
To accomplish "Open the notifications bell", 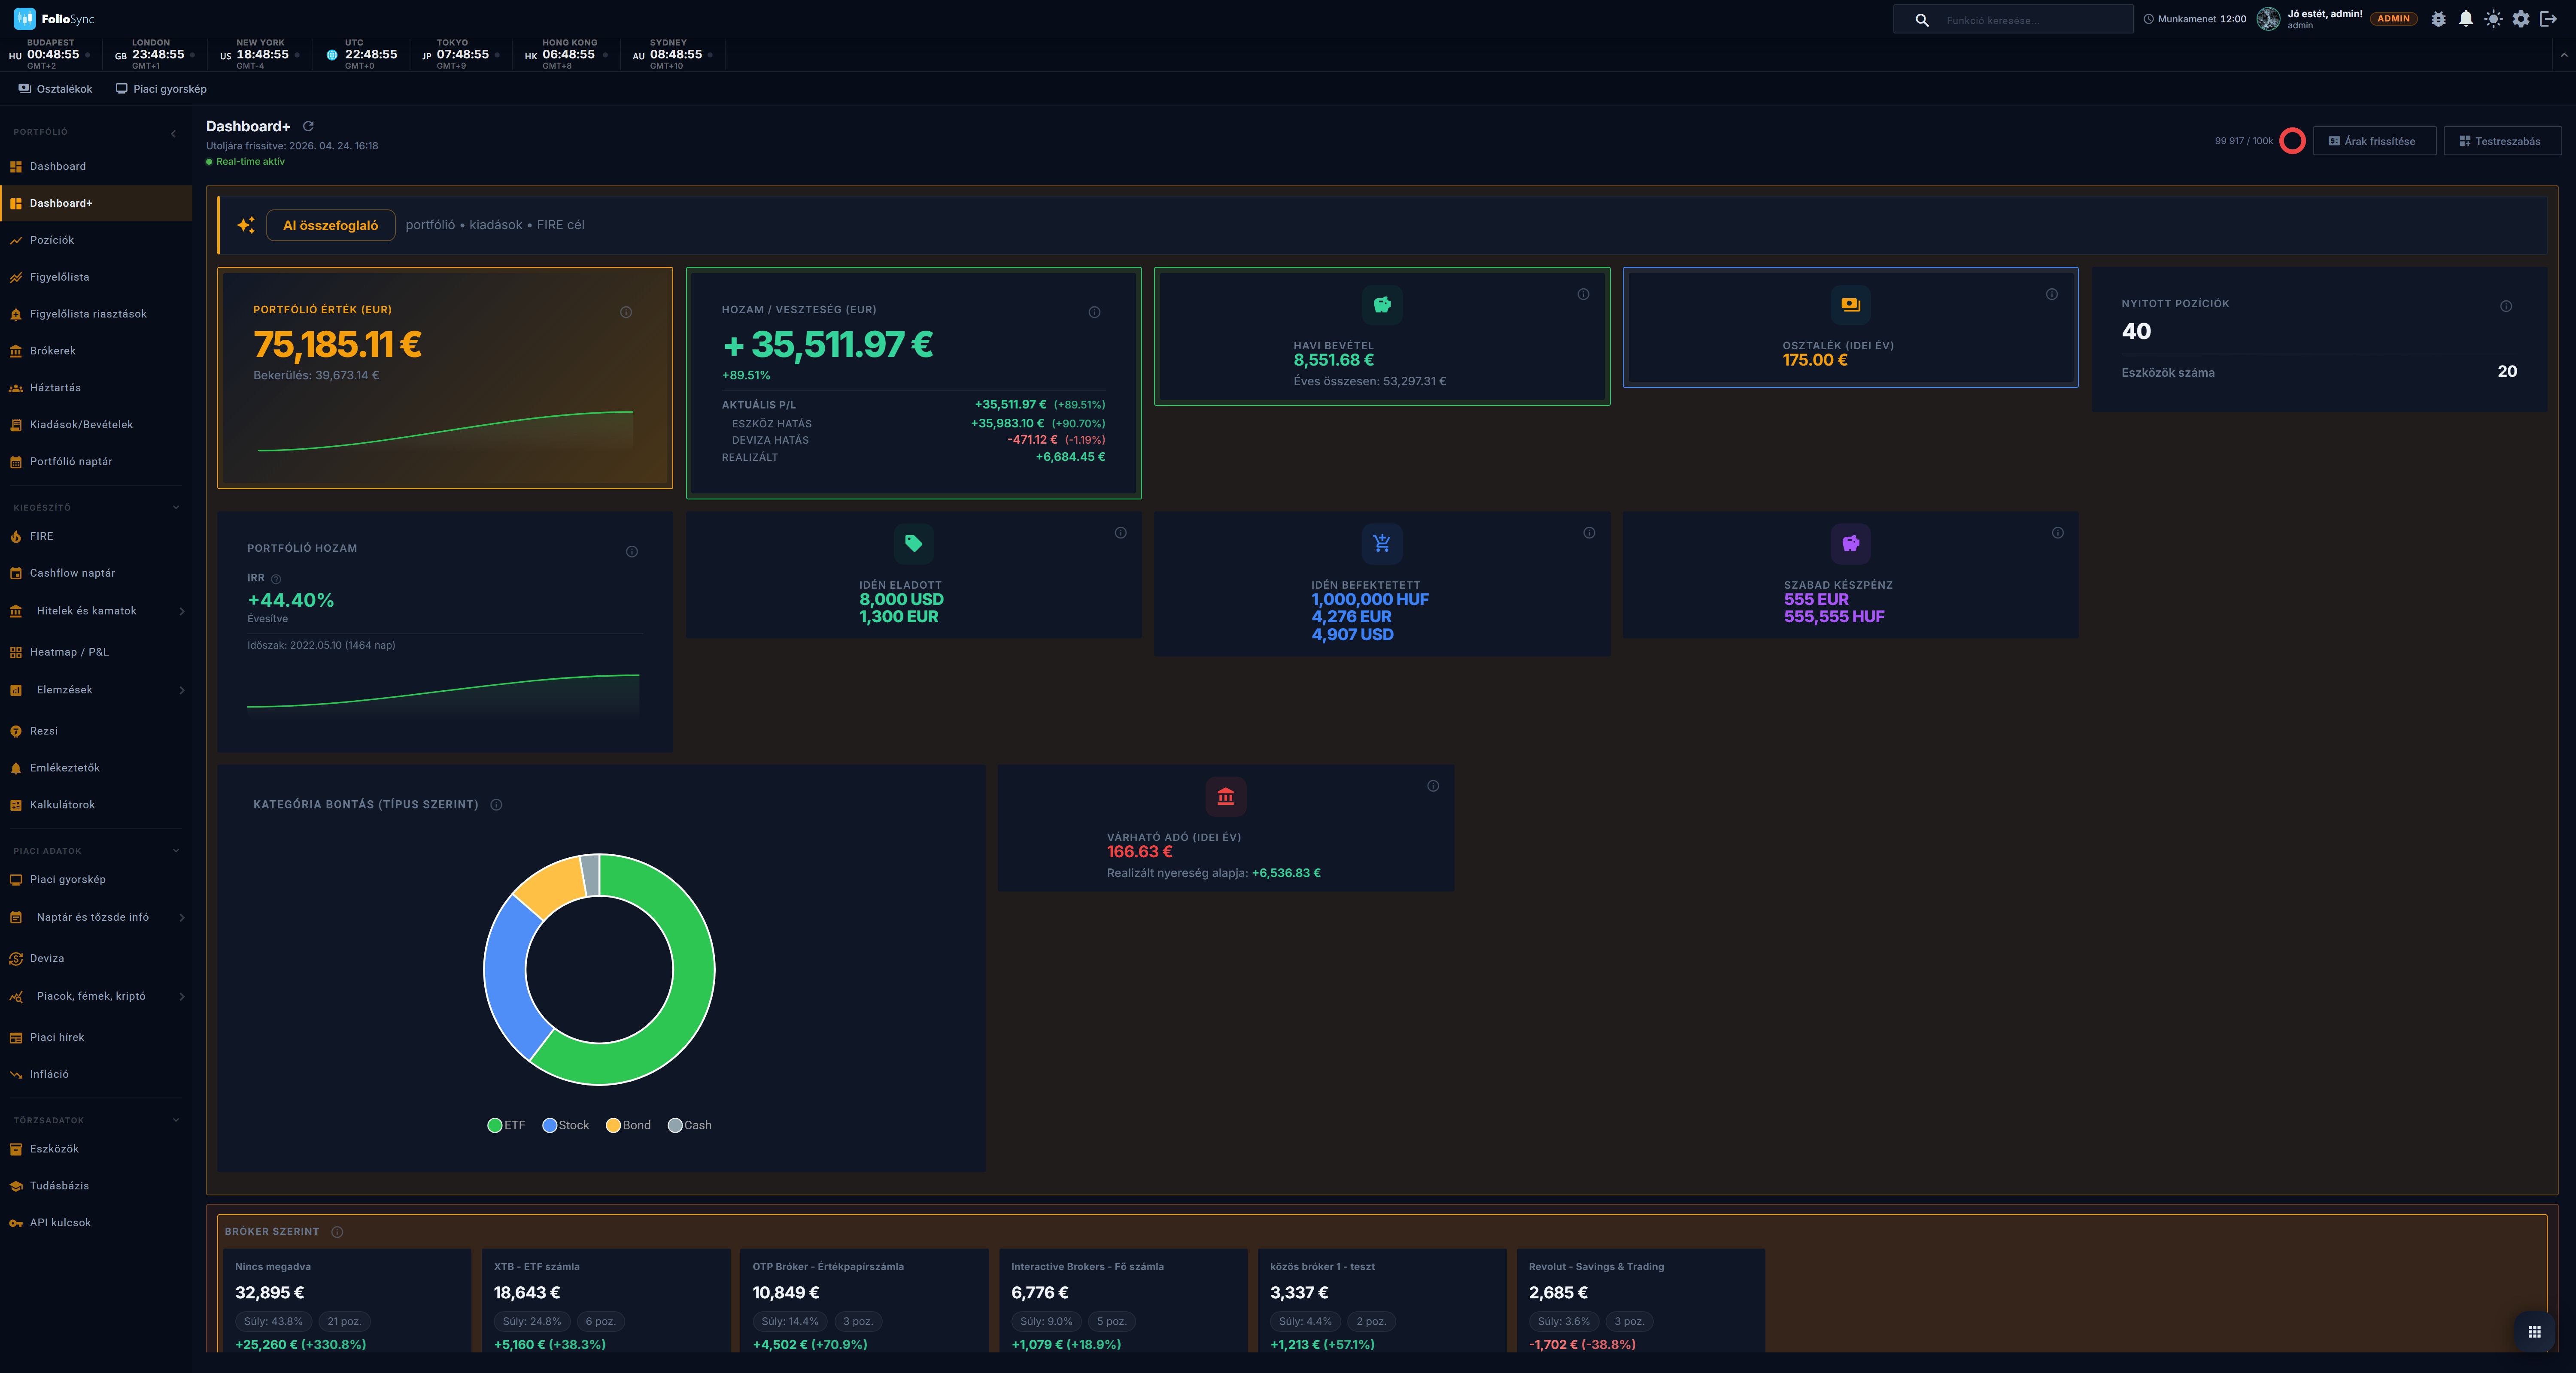I will pos(2466,19).
